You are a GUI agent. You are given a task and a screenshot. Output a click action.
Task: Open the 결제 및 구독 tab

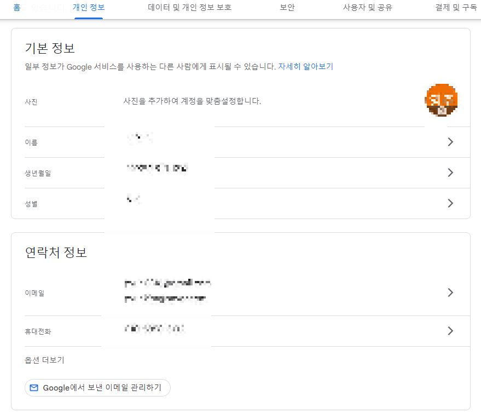pyautogui.click(x=454, y=8)
